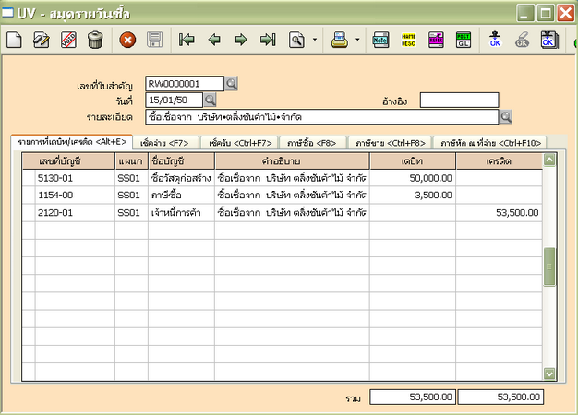This screenshot has width=578, height=415.
Task: Click the Note toolbar icon
Action: tap(380, 40)
